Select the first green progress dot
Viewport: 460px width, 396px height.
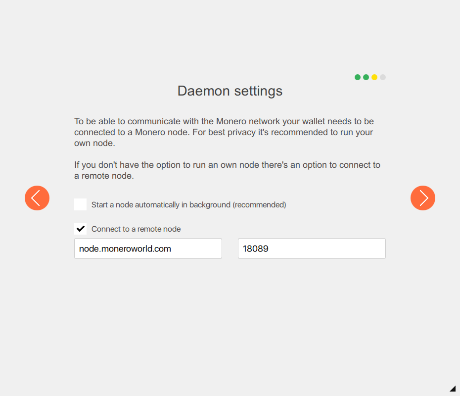(357, 77)
